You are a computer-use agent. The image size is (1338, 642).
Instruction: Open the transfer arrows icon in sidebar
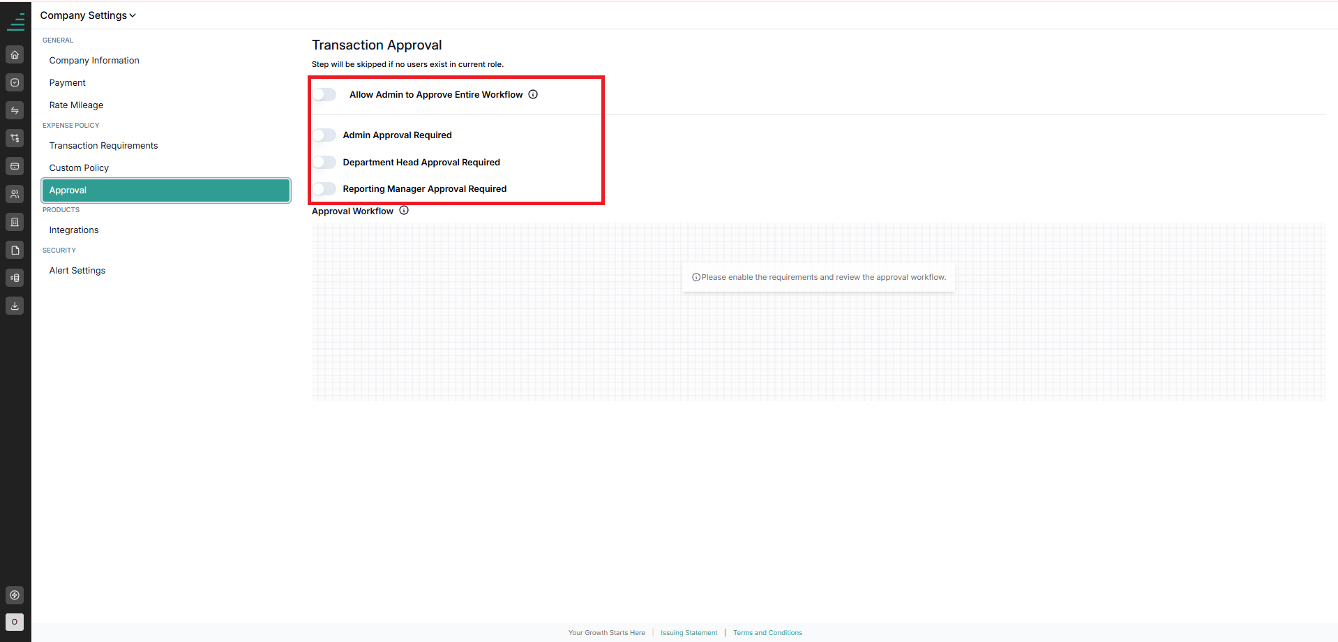click(x=15, y=110)
